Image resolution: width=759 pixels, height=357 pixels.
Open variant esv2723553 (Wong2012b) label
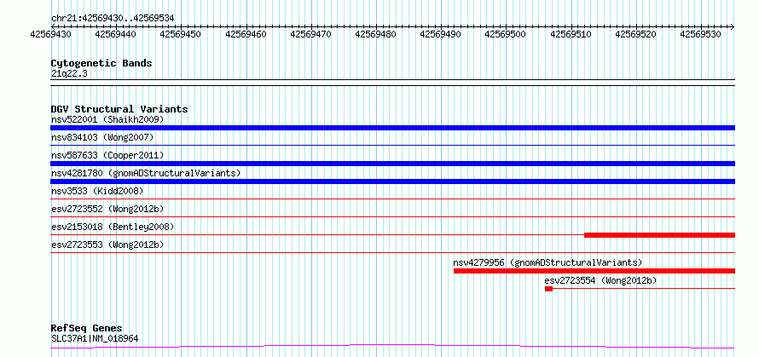107,245
